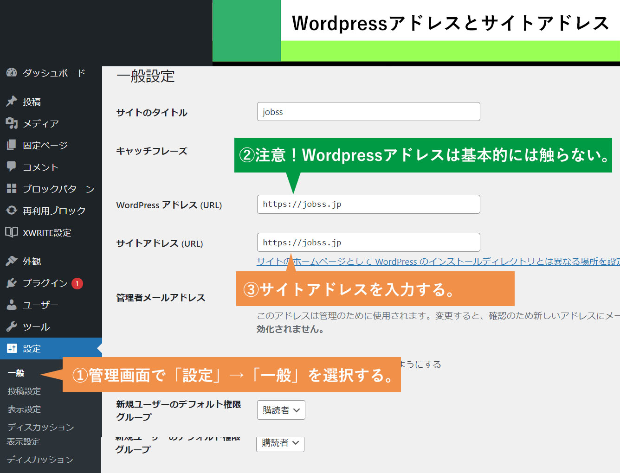Click the settings sliders icon beside 設定
This screenshot has width=620, height=473.
pos(12,348)
